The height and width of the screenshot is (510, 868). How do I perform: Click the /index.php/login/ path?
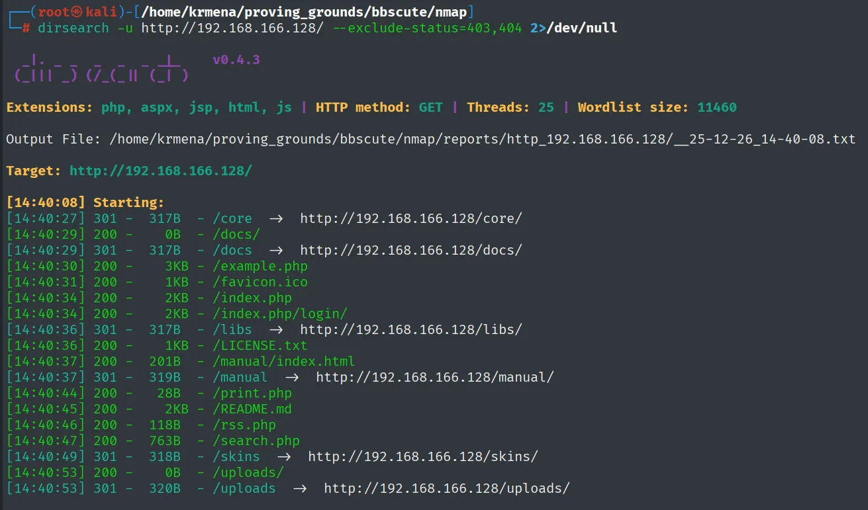coord(280,314)
